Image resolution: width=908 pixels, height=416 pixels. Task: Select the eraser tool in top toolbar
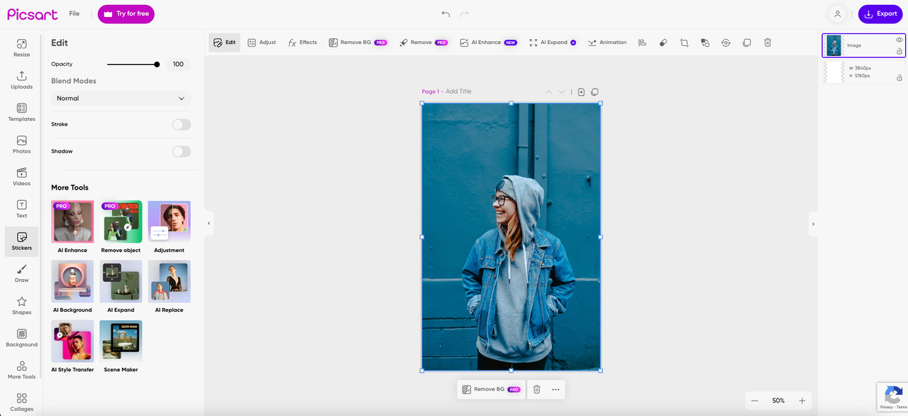pyautogui.click(x=663, y=43)
